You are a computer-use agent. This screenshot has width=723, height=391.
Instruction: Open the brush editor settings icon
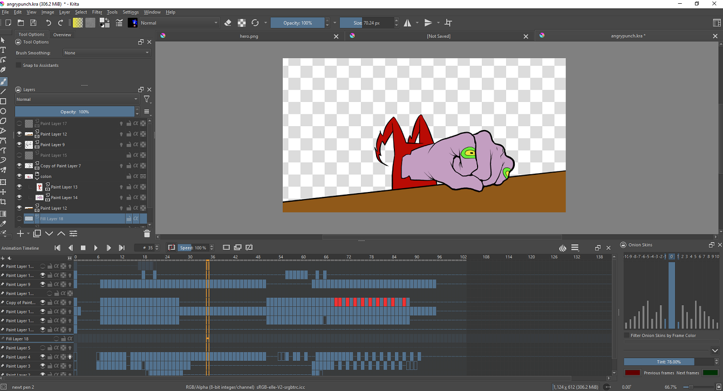(x=119, y=23)
